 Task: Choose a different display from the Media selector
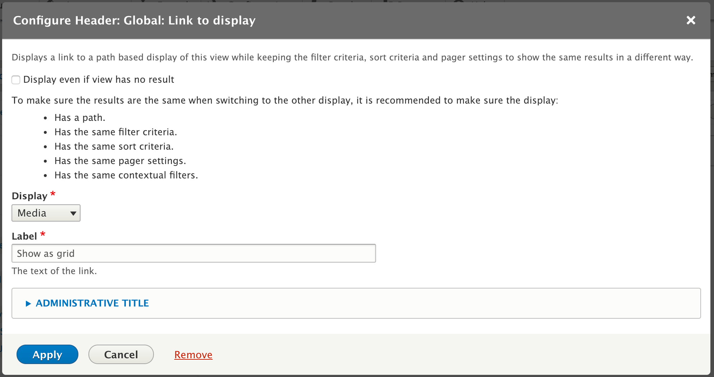click(46, 213)
